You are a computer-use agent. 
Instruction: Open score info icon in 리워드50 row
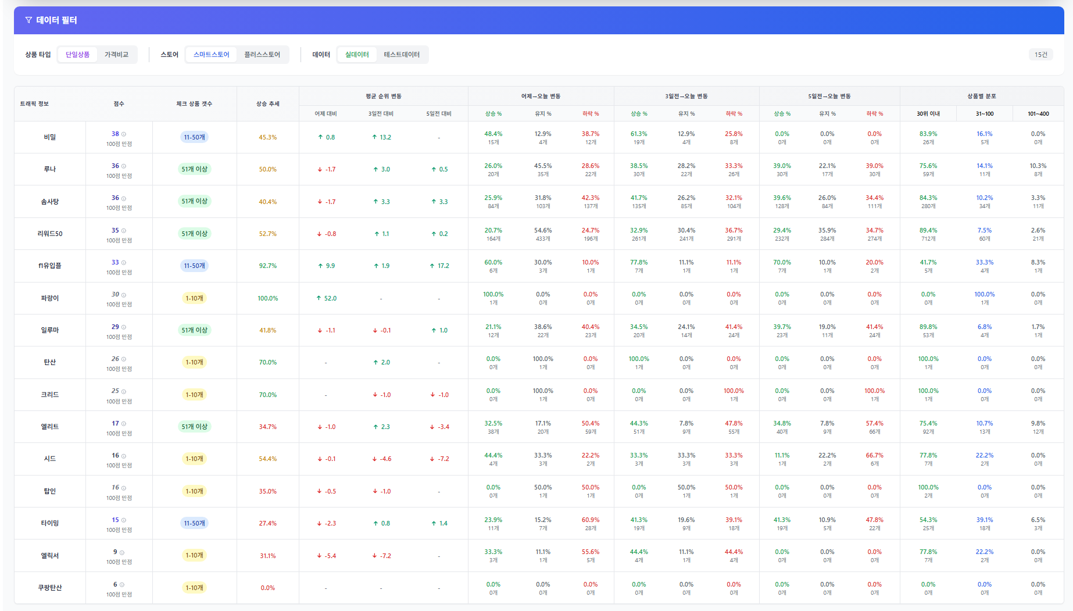click(x=124, y=231)
